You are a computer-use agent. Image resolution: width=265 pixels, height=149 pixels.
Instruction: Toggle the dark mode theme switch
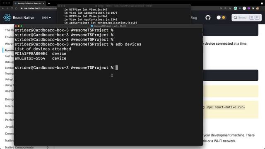(221, 17)
